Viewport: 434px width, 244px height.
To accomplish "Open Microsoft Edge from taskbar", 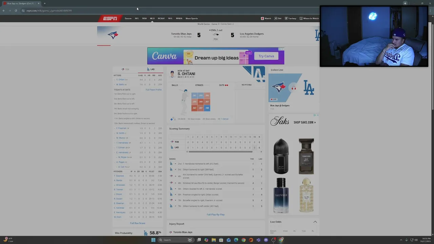I will click(236, 240).
